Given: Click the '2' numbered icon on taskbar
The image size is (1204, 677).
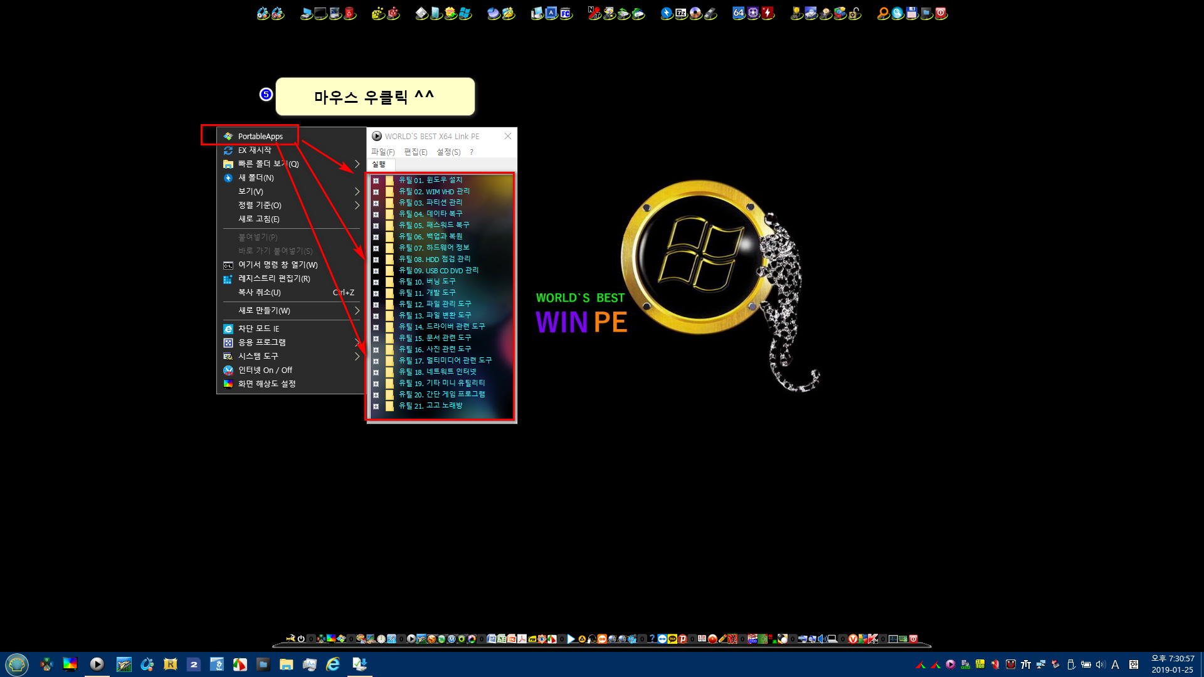Looking at the screenshot, I should (x=193, y=664).
